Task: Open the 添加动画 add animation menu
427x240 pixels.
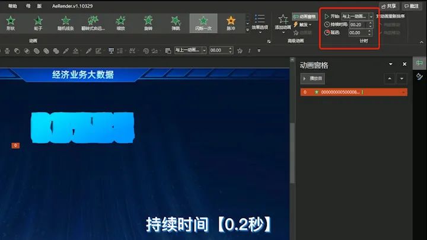Action: [x=283, y=24]
